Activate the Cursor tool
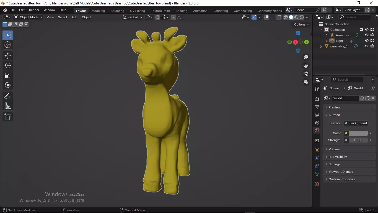The height and width of the screenshot is (213, 378). pos(8,45)
